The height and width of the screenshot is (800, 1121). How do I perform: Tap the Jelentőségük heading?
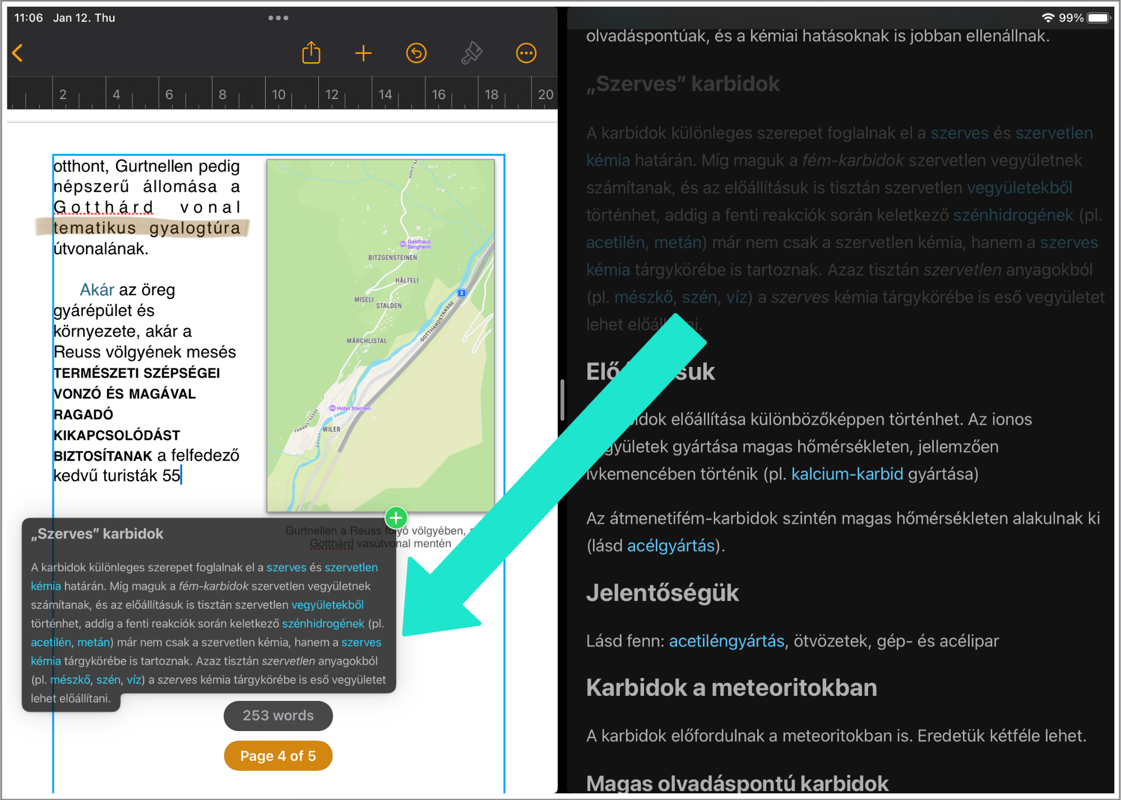pos(663,593)
